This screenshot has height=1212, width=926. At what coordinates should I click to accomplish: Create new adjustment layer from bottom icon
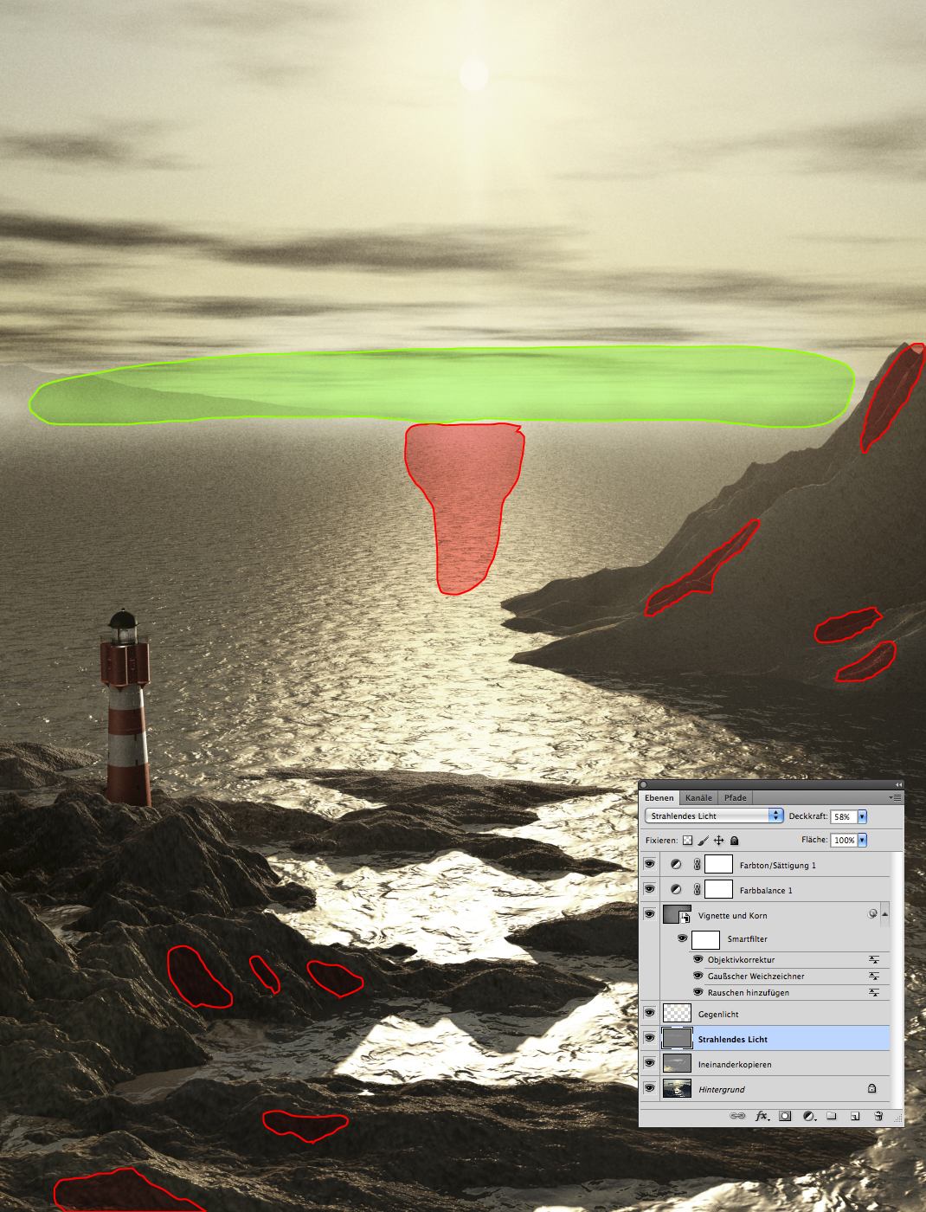click(x=808, y=1116)
